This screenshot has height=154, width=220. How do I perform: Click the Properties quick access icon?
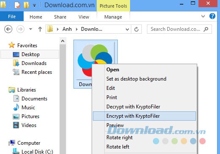pos(17,5)
